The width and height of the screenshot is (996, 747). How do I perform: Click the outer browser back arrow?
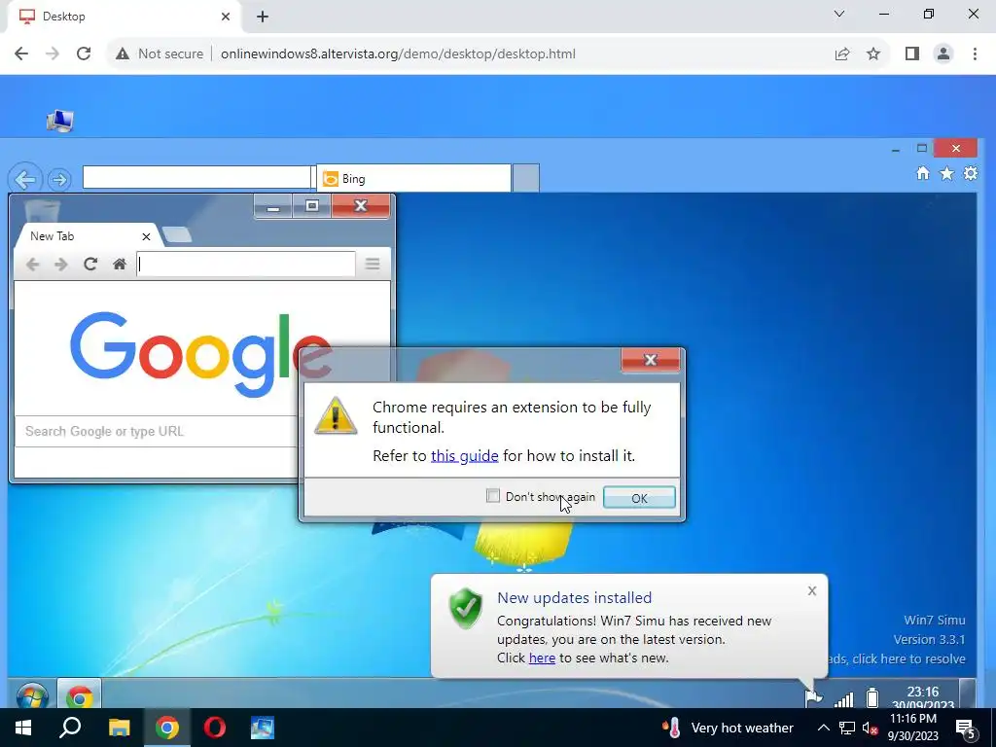[x=21, y=54]
